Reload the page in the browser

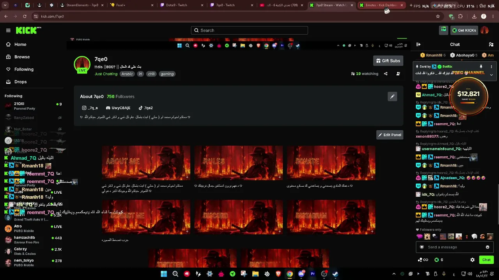[25, 16]
